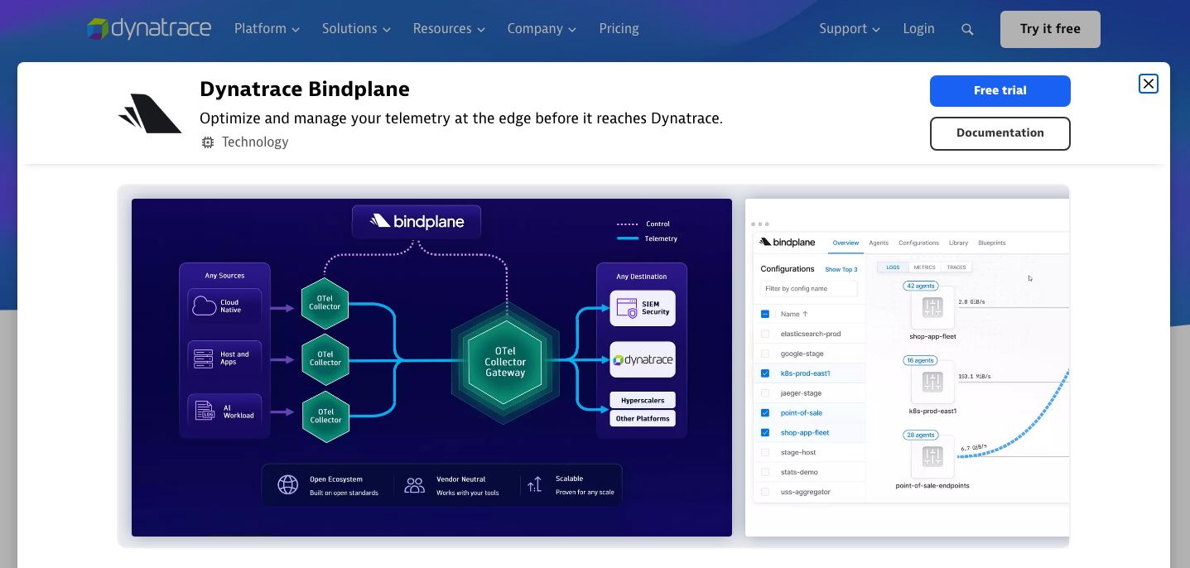The image size is (1190, 568).
Task: Toggle the select-all Name header checkbox
Action: (x=765, y=314)
